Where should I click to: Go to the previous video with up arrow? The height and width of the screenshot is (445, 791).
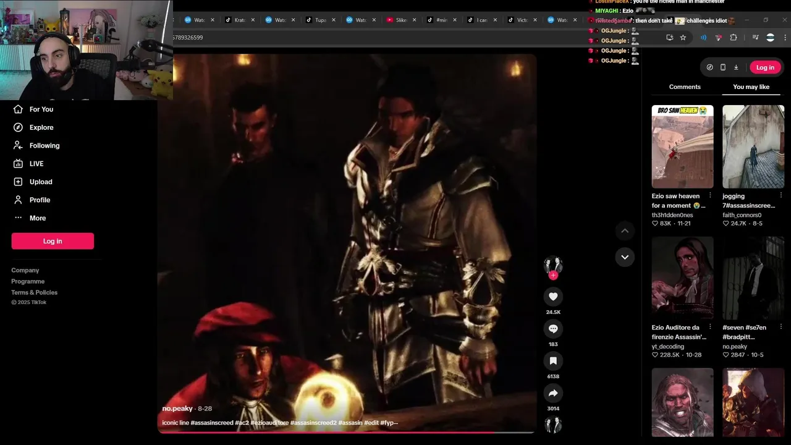(x=625, y=231)
